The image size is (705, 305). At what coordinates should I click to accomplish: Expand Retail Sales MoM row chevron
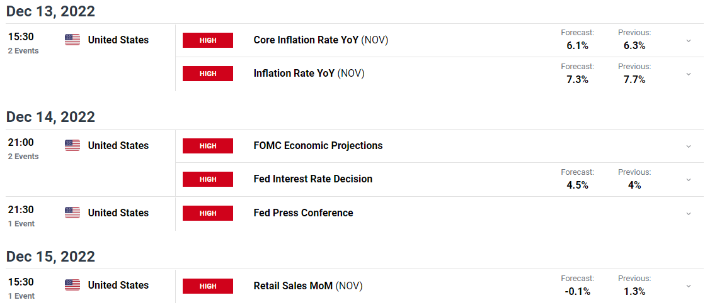pyautogui.click(x=689, y=286)
